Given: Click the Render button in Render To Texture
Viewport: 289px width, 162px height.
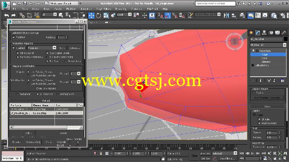Looking at the screenshot, I should 16,142.
